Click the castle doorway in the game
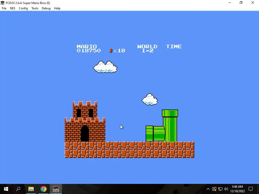 (x=85, y=134)
